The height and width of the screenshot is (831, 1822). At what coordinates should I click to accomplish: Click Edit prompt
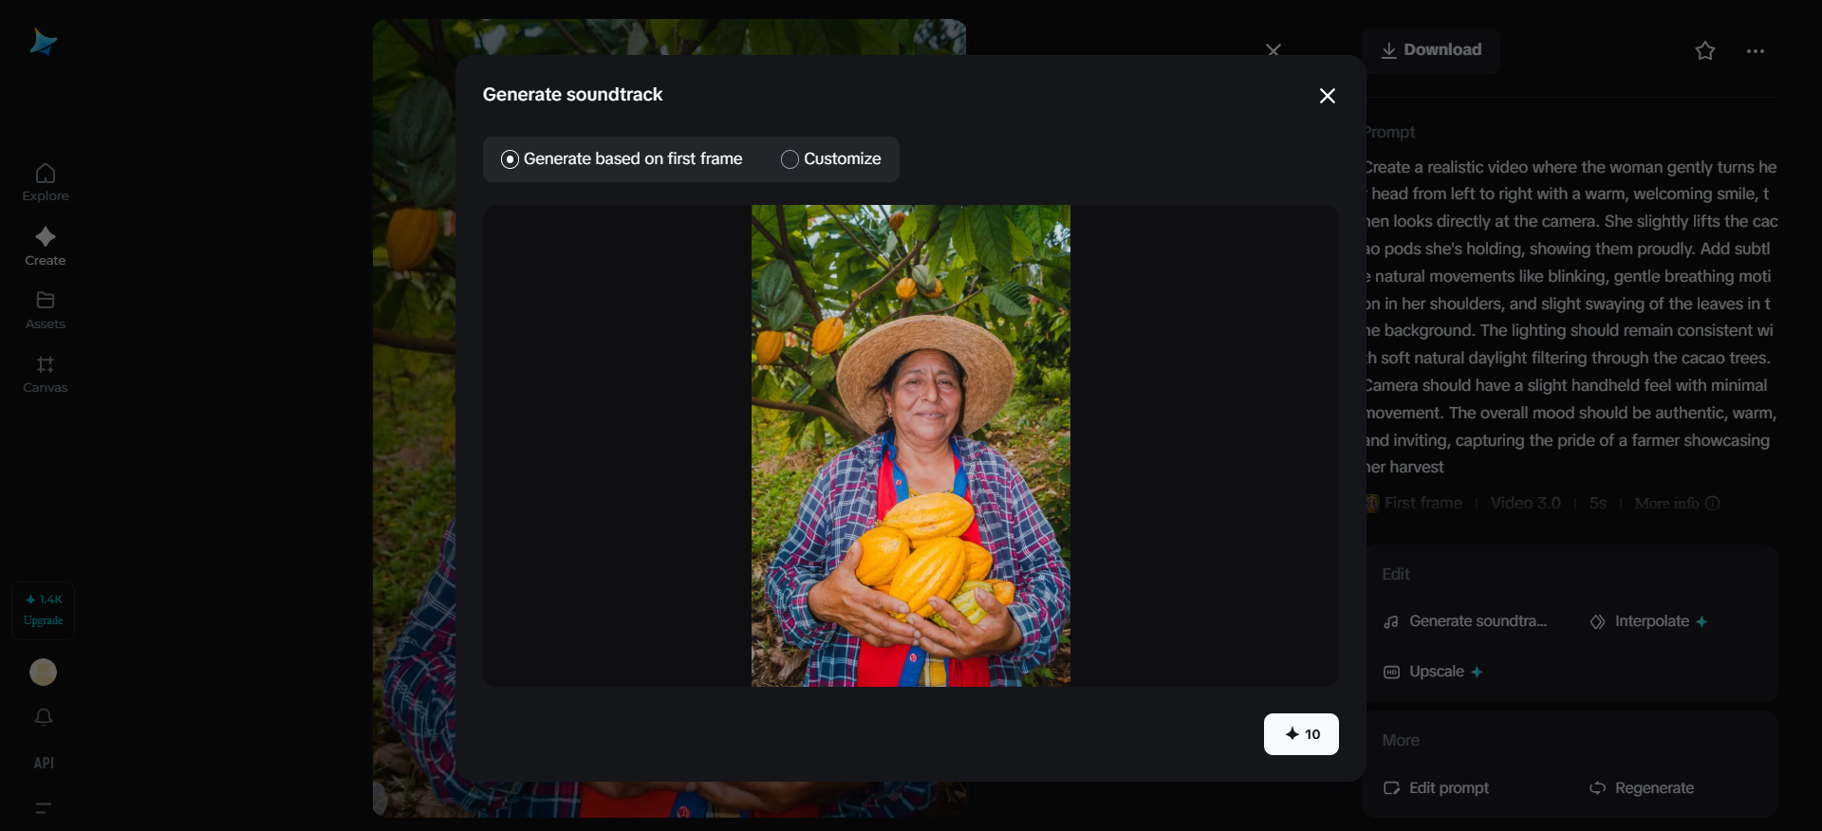coord(1436,788)
